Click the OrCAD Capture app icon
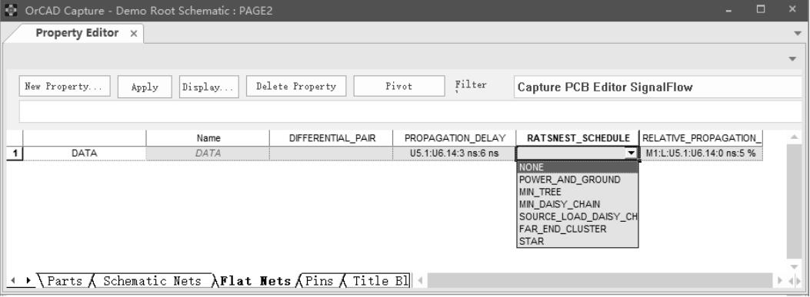This screenshot has width=810, height=297. 11,10
